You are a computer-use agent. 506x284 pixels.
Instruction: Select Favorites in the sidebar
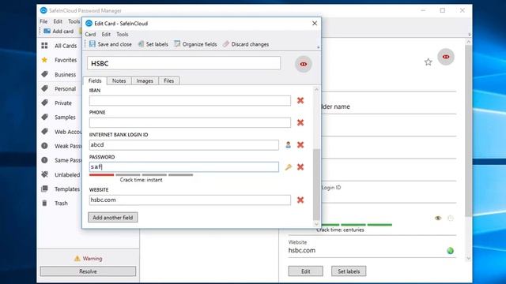(66, 60)
